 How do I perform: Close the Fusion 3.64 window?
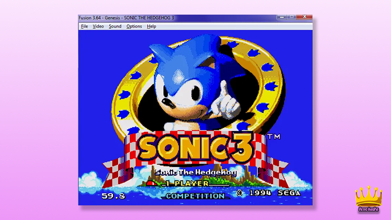tap(304, 17)
